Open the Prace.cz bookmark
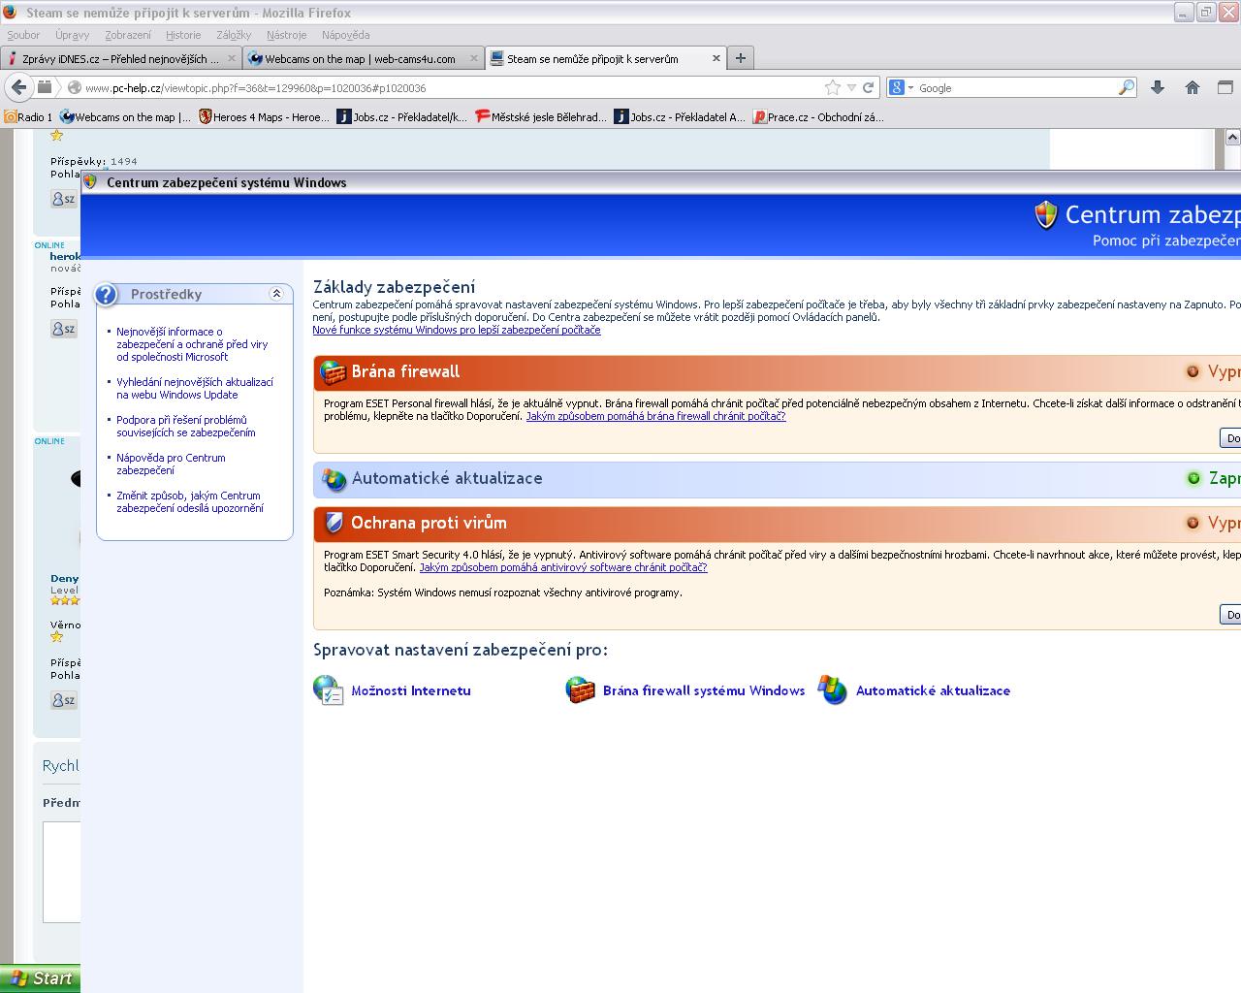The width and height of the screenshot is (1241, 993). 819,117
